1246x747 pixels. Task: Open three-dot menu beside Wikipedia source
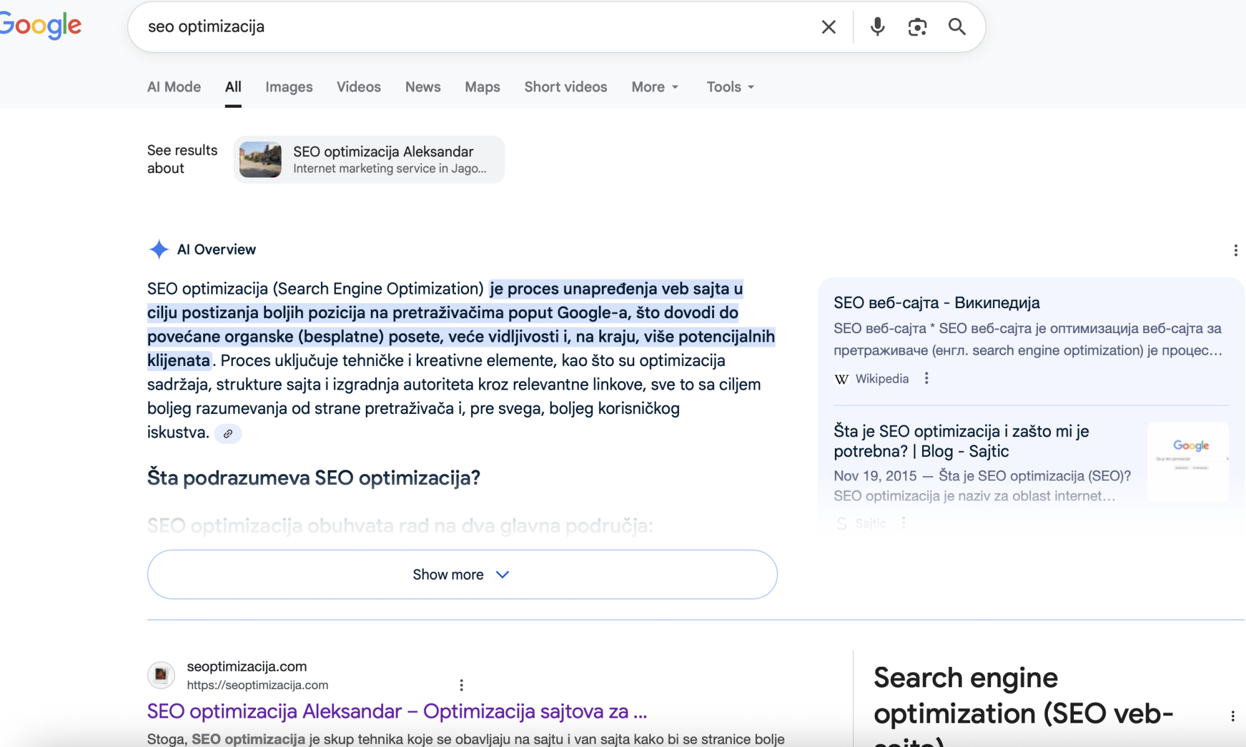(x=926, y=378)
